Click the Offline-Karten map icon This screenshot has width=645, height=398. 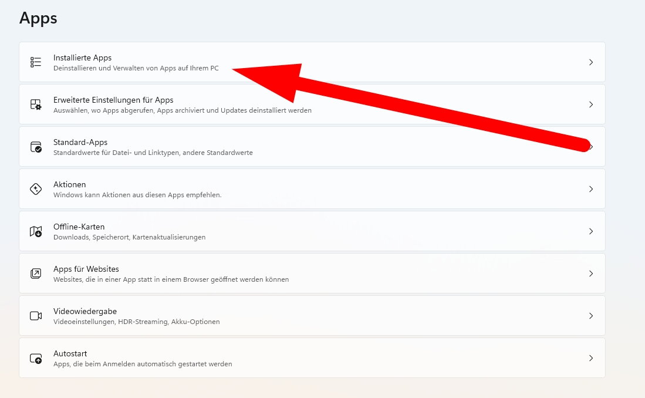tap(36, 231)
